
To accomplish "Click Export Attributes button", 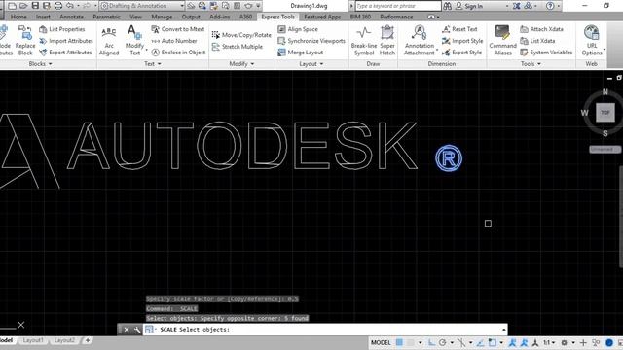I will tap(65, 52).
